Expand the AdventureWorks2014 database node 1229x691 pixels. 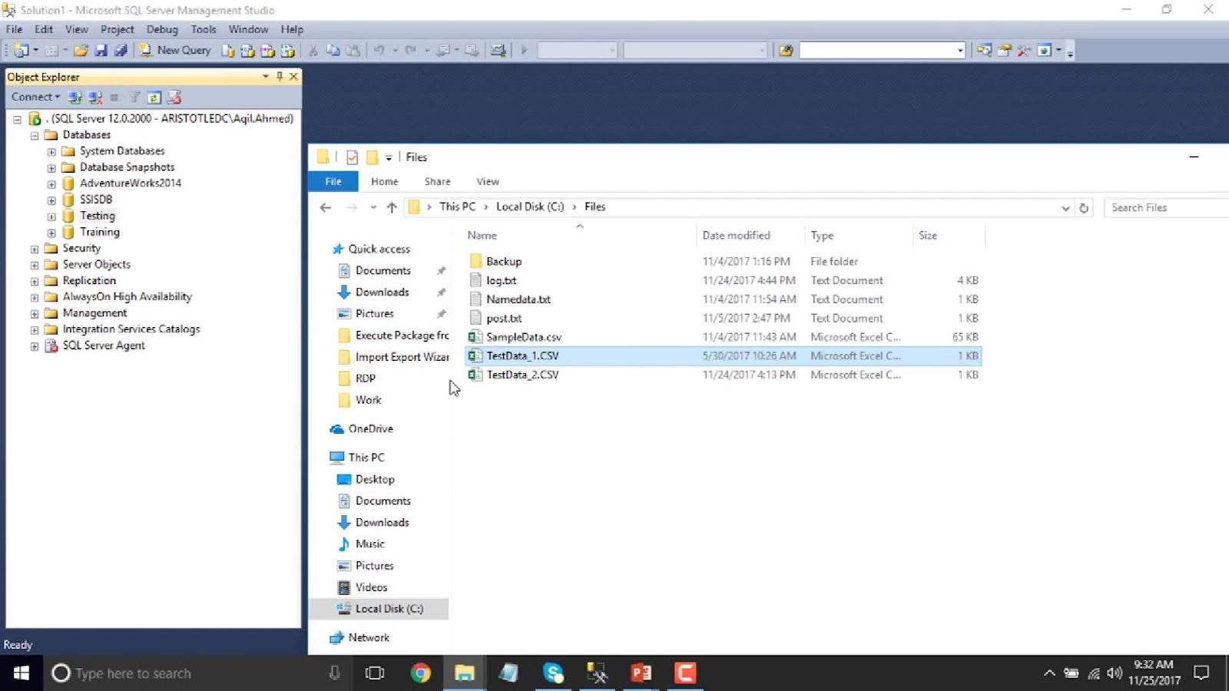tap(51, 184)
